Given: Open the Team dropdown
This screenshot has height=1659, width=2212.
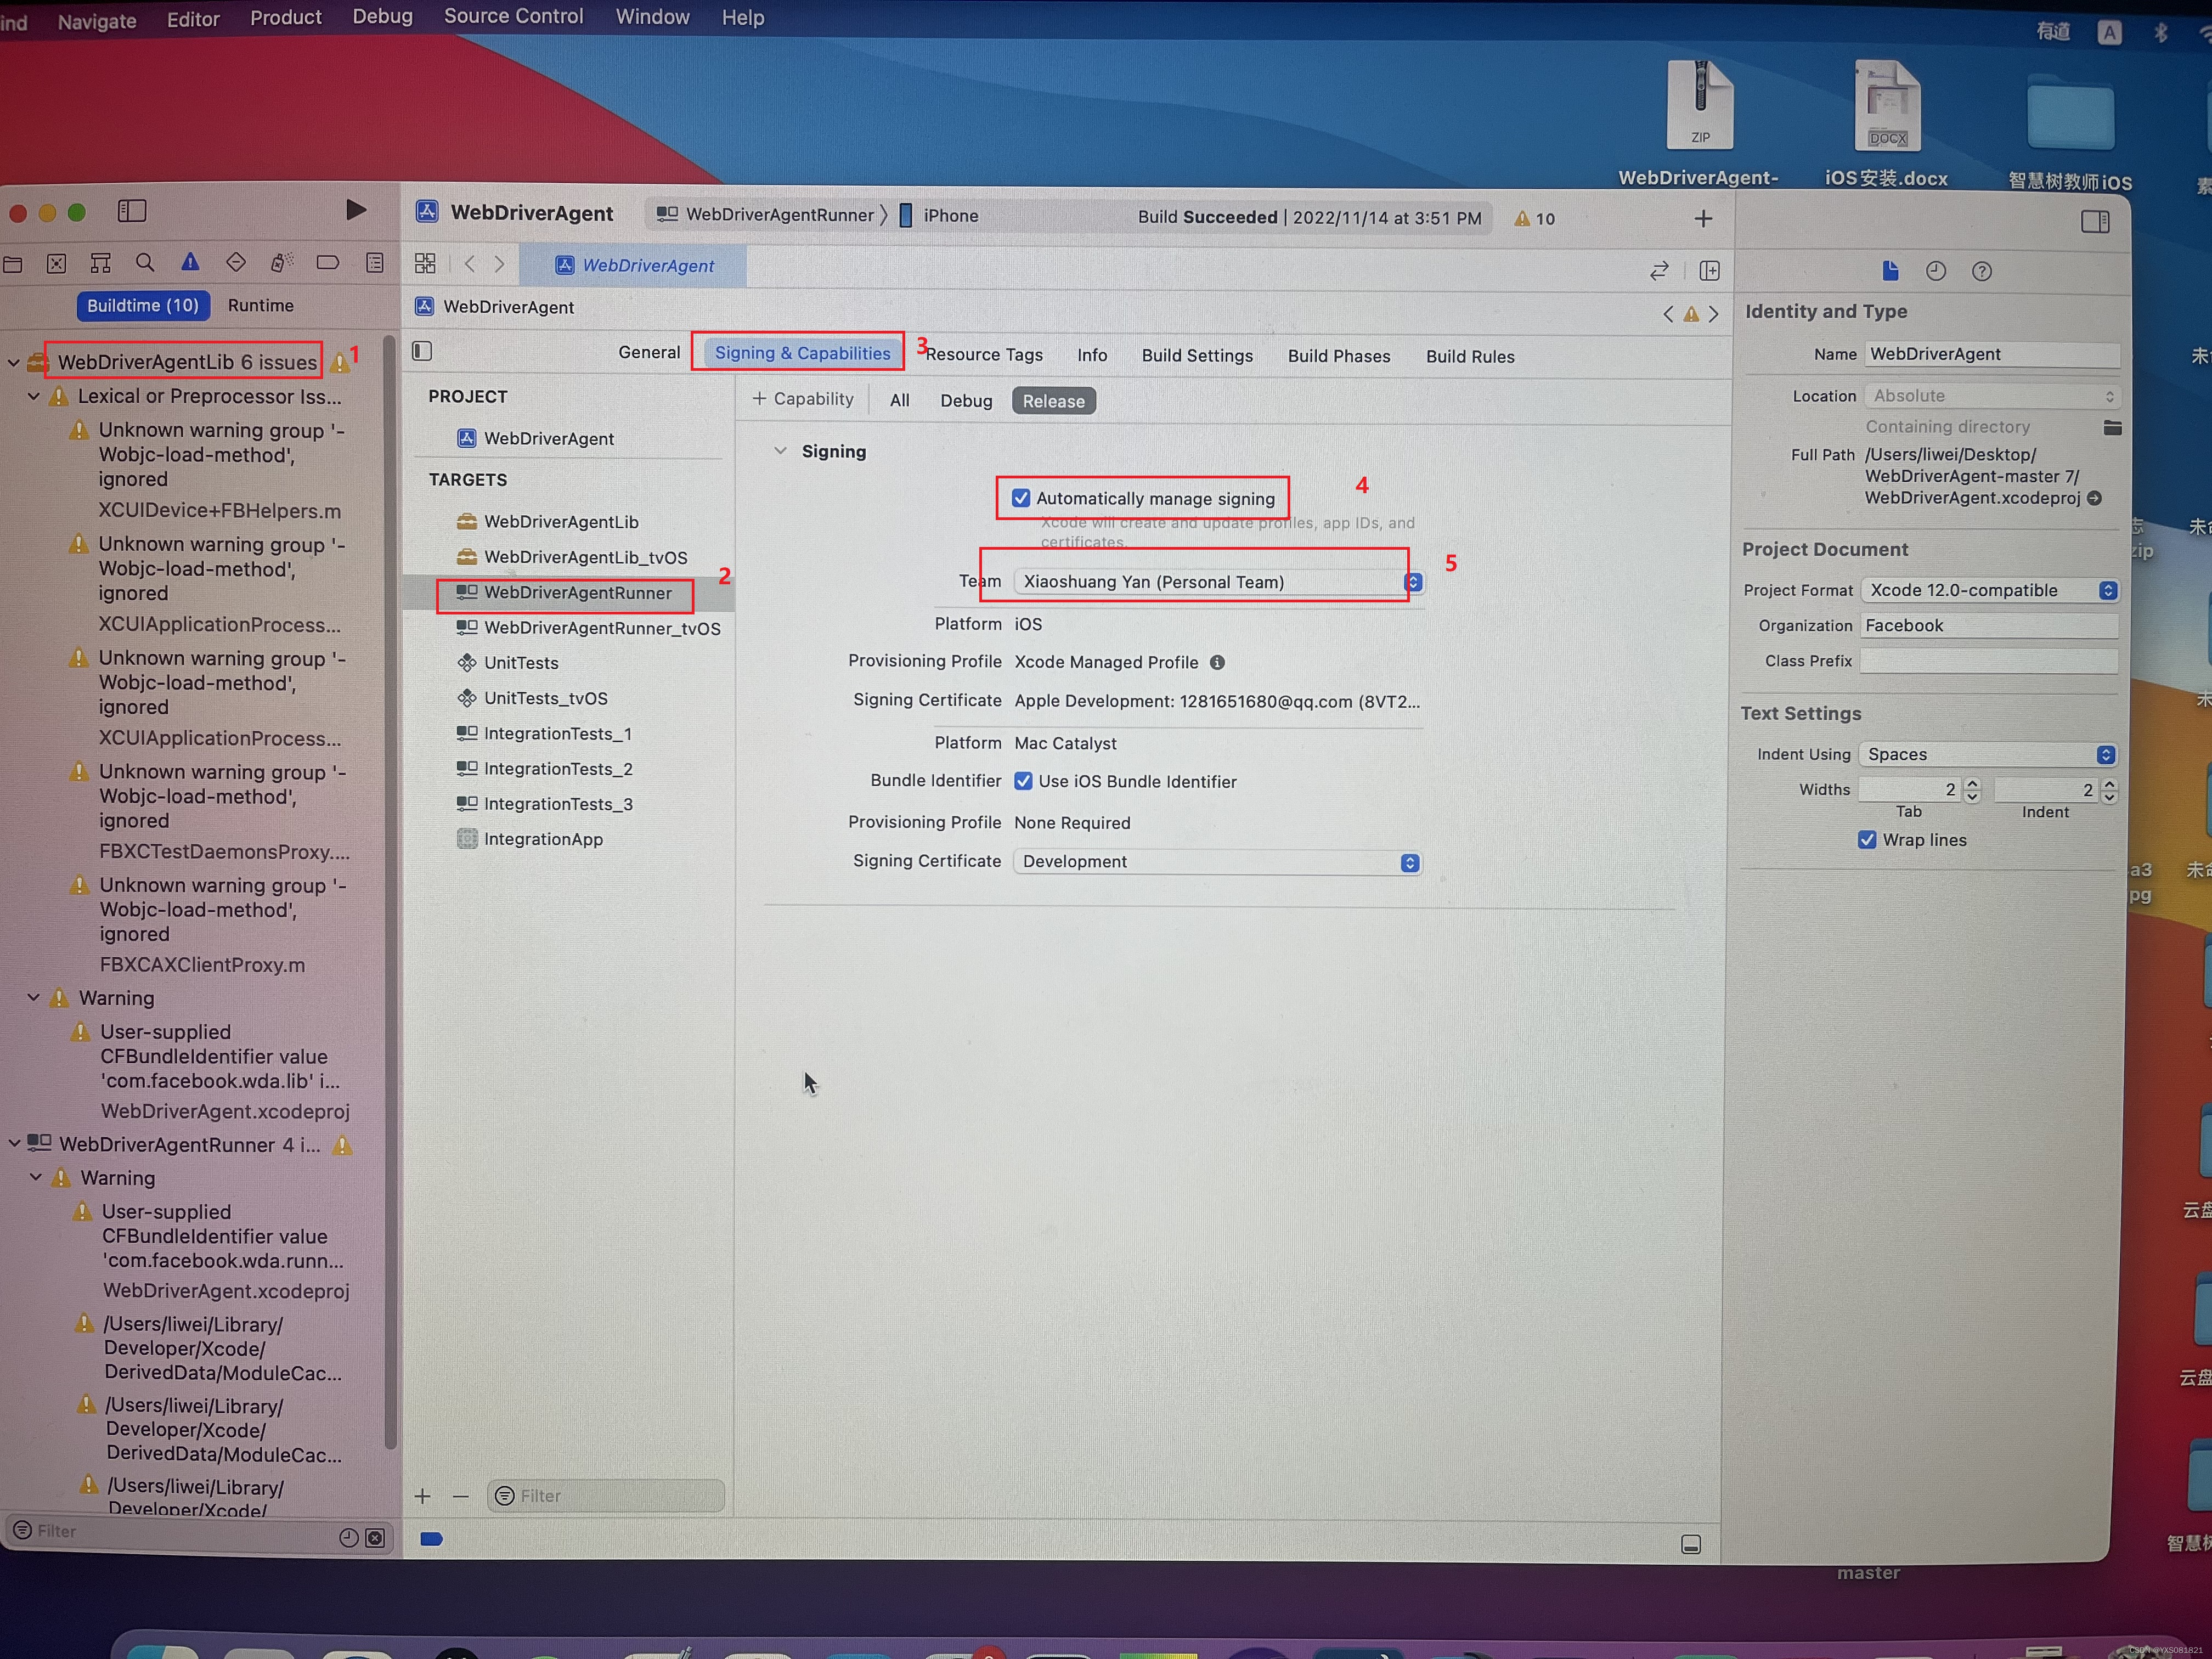Looking at the screenshot, I should (1219, 582).
